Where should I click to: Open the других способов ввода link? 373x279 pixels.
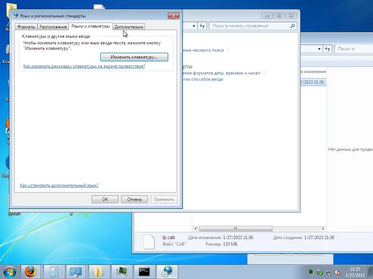203,79
